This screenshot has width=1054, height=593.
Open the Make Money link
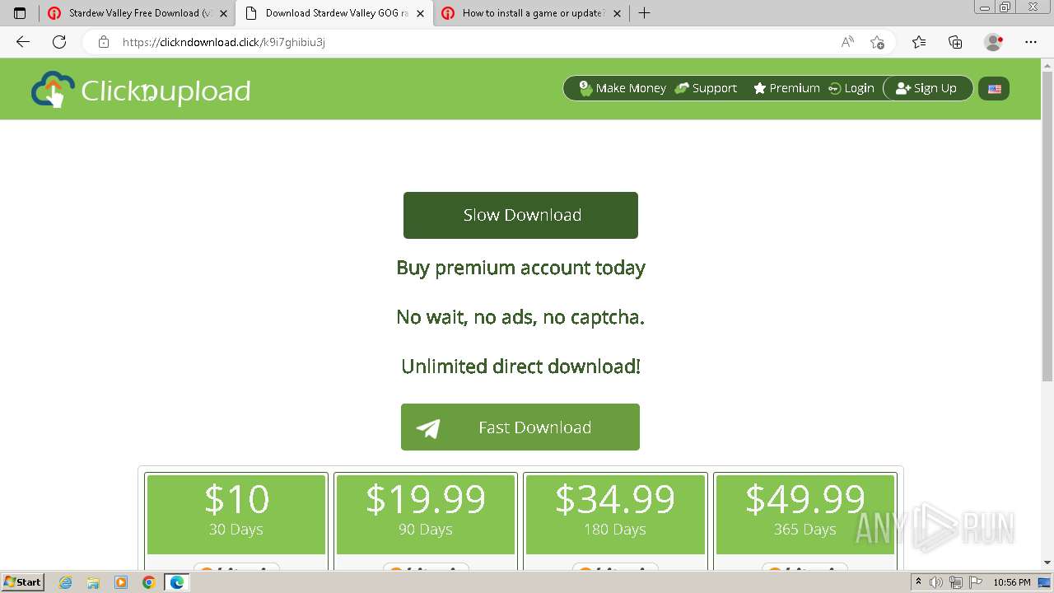click(623, 88)
